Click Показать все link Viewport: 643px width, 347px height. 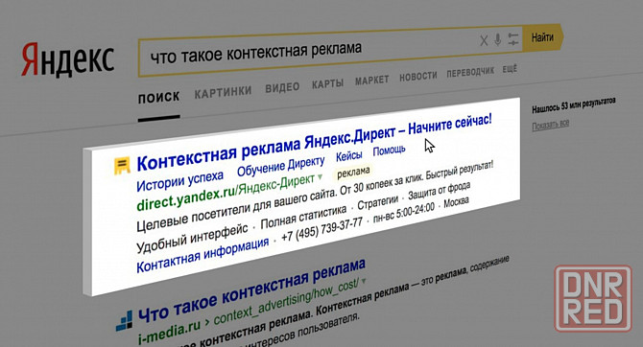pyautogui.click(x=550, y=125)
